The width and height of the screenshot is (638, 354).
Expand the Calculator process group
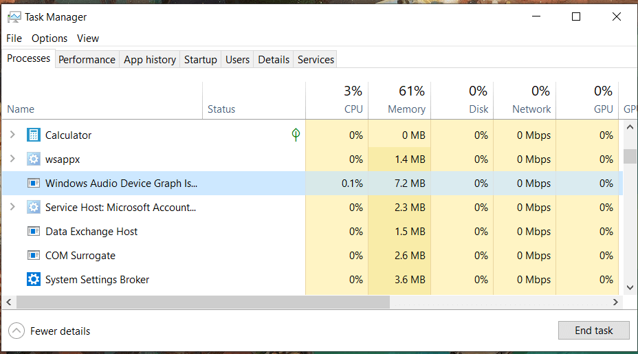12,134
